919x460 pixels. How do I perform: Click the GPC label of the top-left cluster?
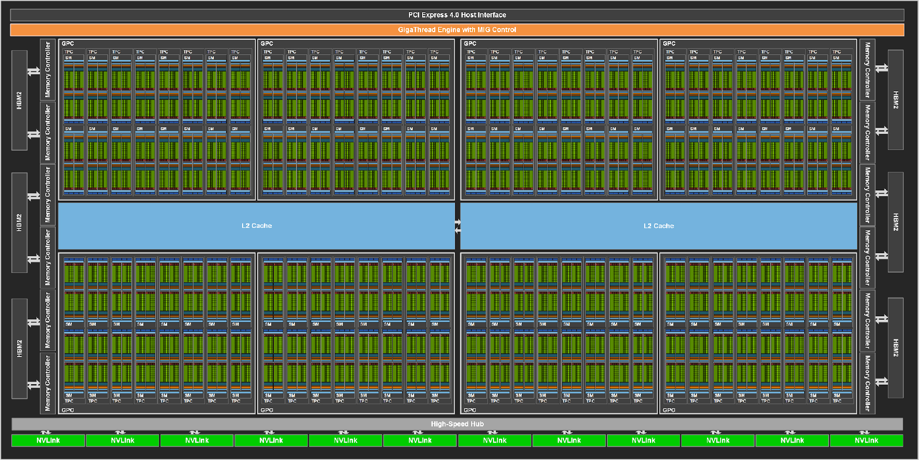68,44
